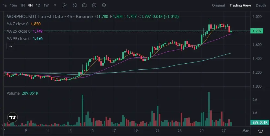
Task: Click the plus-circle add indicator icon
Action: coord(94,5)
